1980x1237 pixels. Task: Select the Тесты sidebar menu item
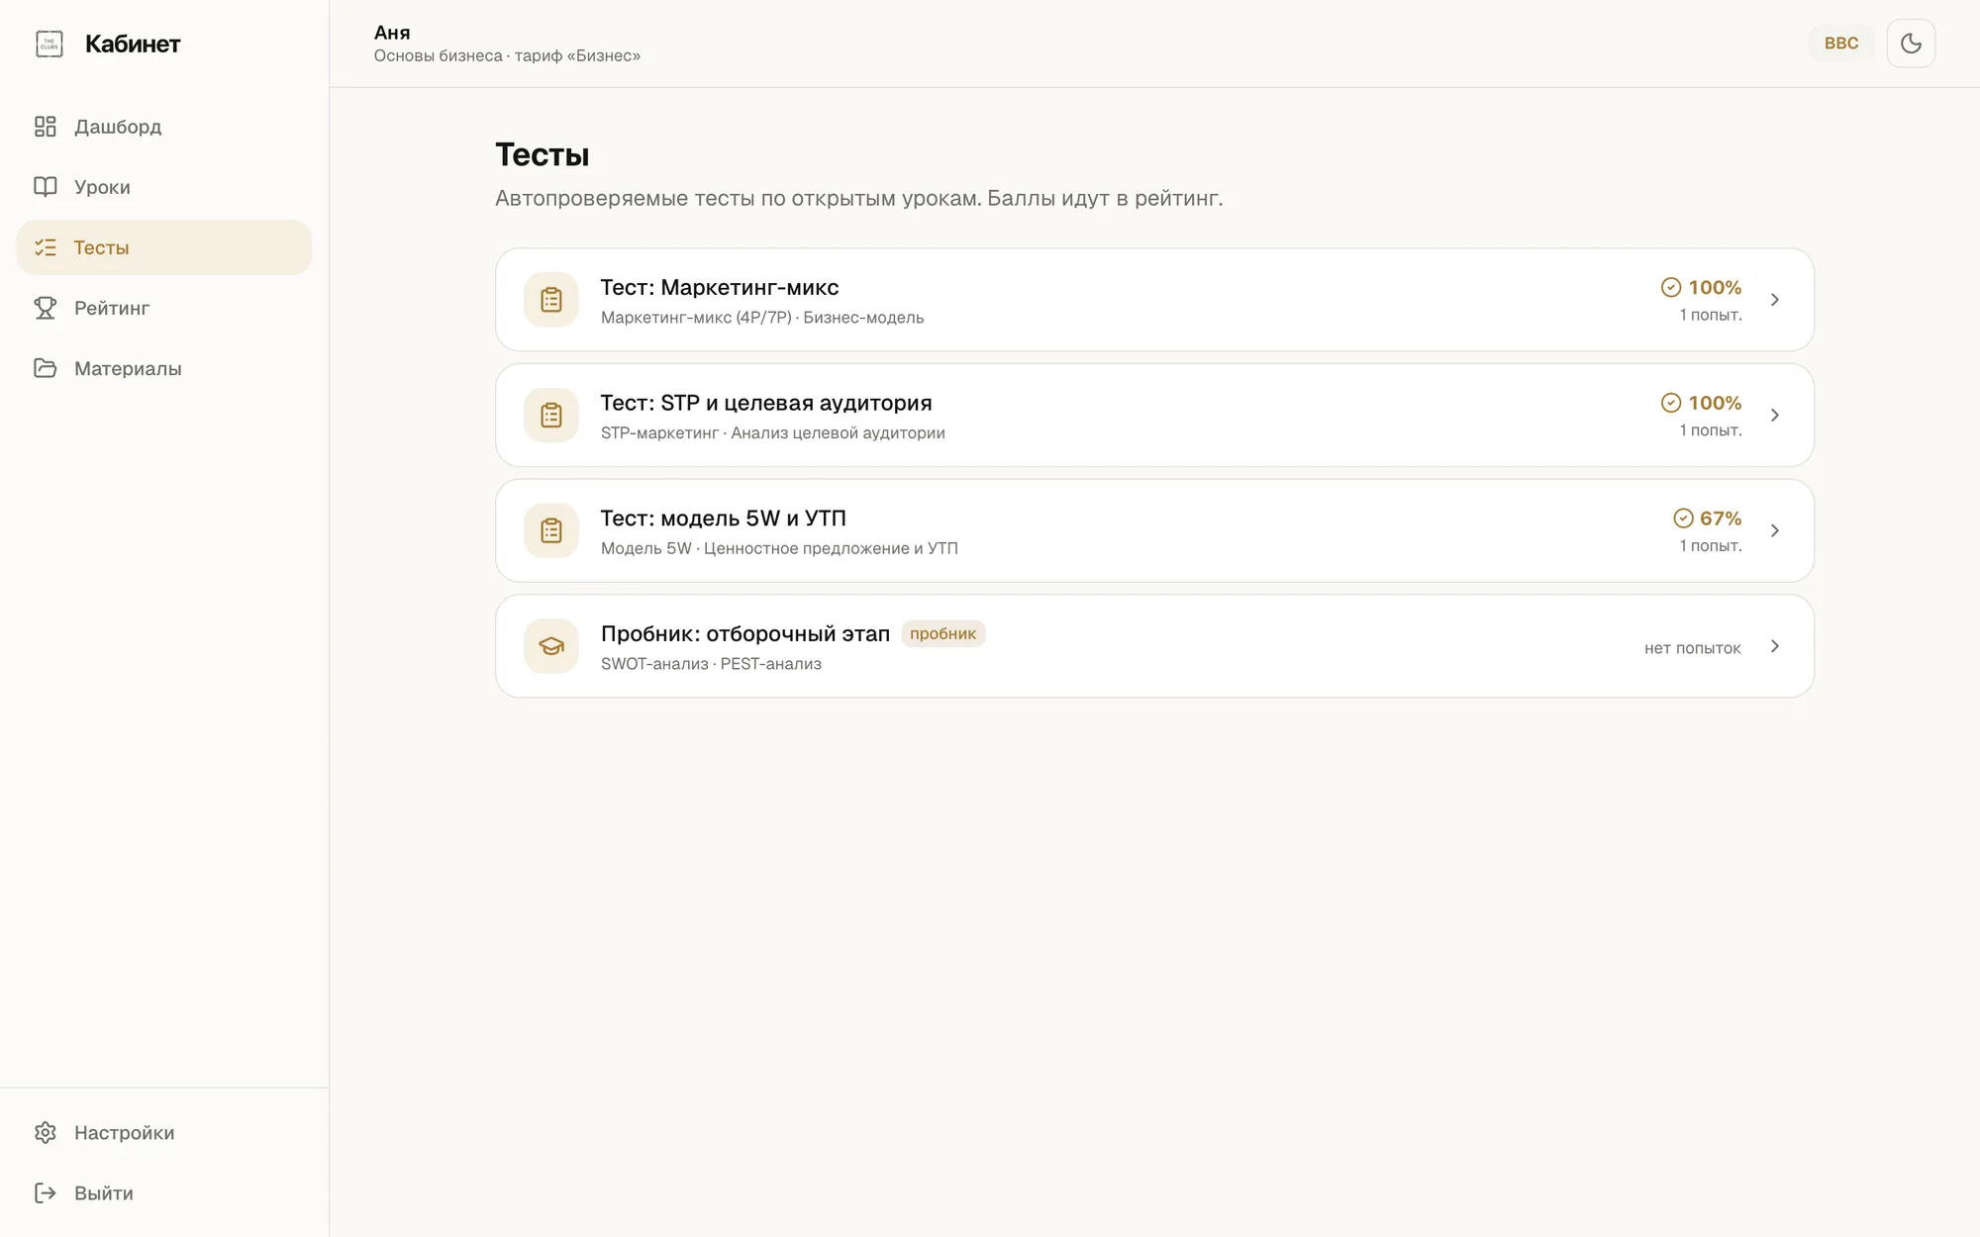click(164, 247)
